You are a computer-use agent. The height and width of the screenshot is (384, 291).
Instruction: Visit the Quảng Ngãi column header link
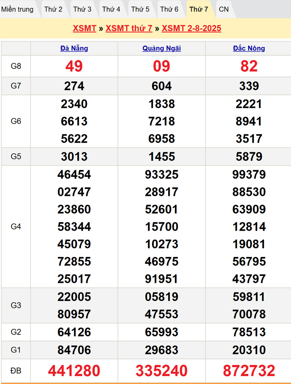click(x=162, y=48)
